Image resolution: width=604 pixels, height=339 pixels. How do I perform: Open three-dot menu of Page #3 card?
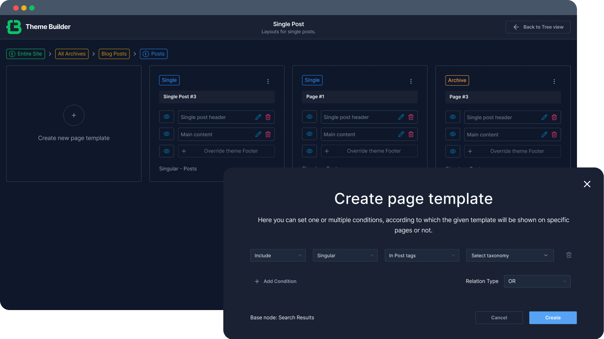click(x=554, y=82)
